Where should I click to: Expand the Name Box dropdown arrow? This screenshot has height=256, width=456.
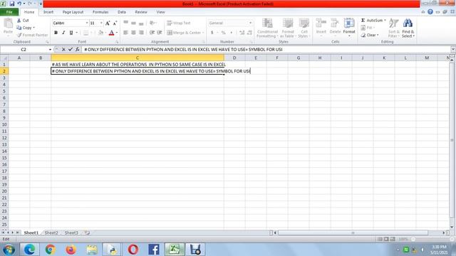click(x=50, y=50)
